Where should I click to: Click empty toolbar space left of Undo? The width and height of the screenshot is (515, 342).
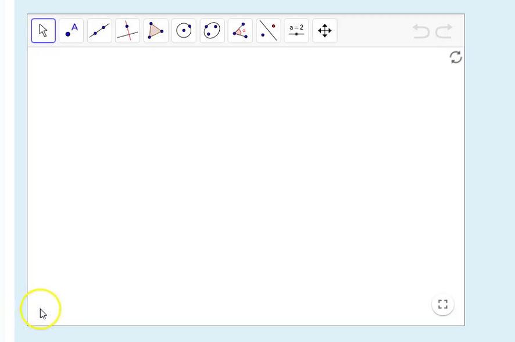tap(372, 31)
